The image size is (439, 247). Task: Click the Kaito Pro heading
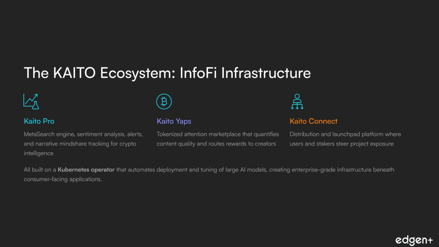tap(39, 121)
